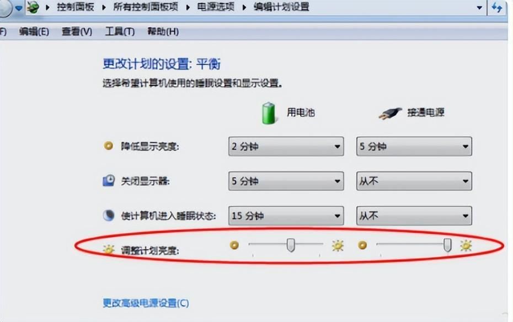Open the 工具(T) menu
513x322 pixels.
click(x=120, y=32)
